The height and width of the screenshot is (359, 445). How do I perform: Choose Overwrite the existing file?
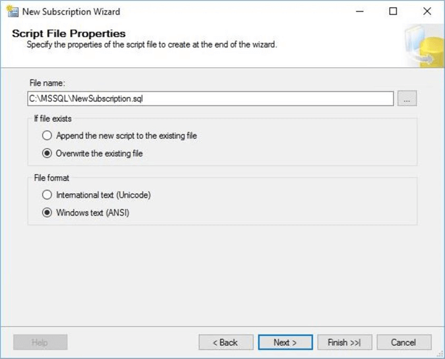pyautogui.click(x=47, y=153)
